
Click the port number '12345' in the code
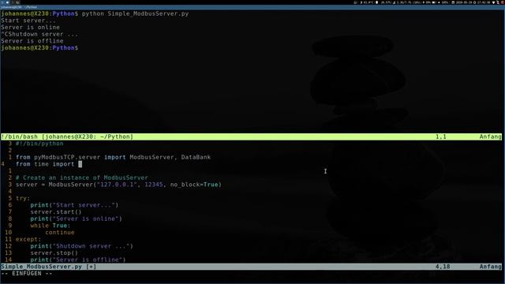154,185
